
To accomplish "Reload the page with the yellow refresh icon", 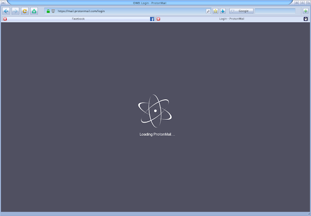I will tap(25, 11).
